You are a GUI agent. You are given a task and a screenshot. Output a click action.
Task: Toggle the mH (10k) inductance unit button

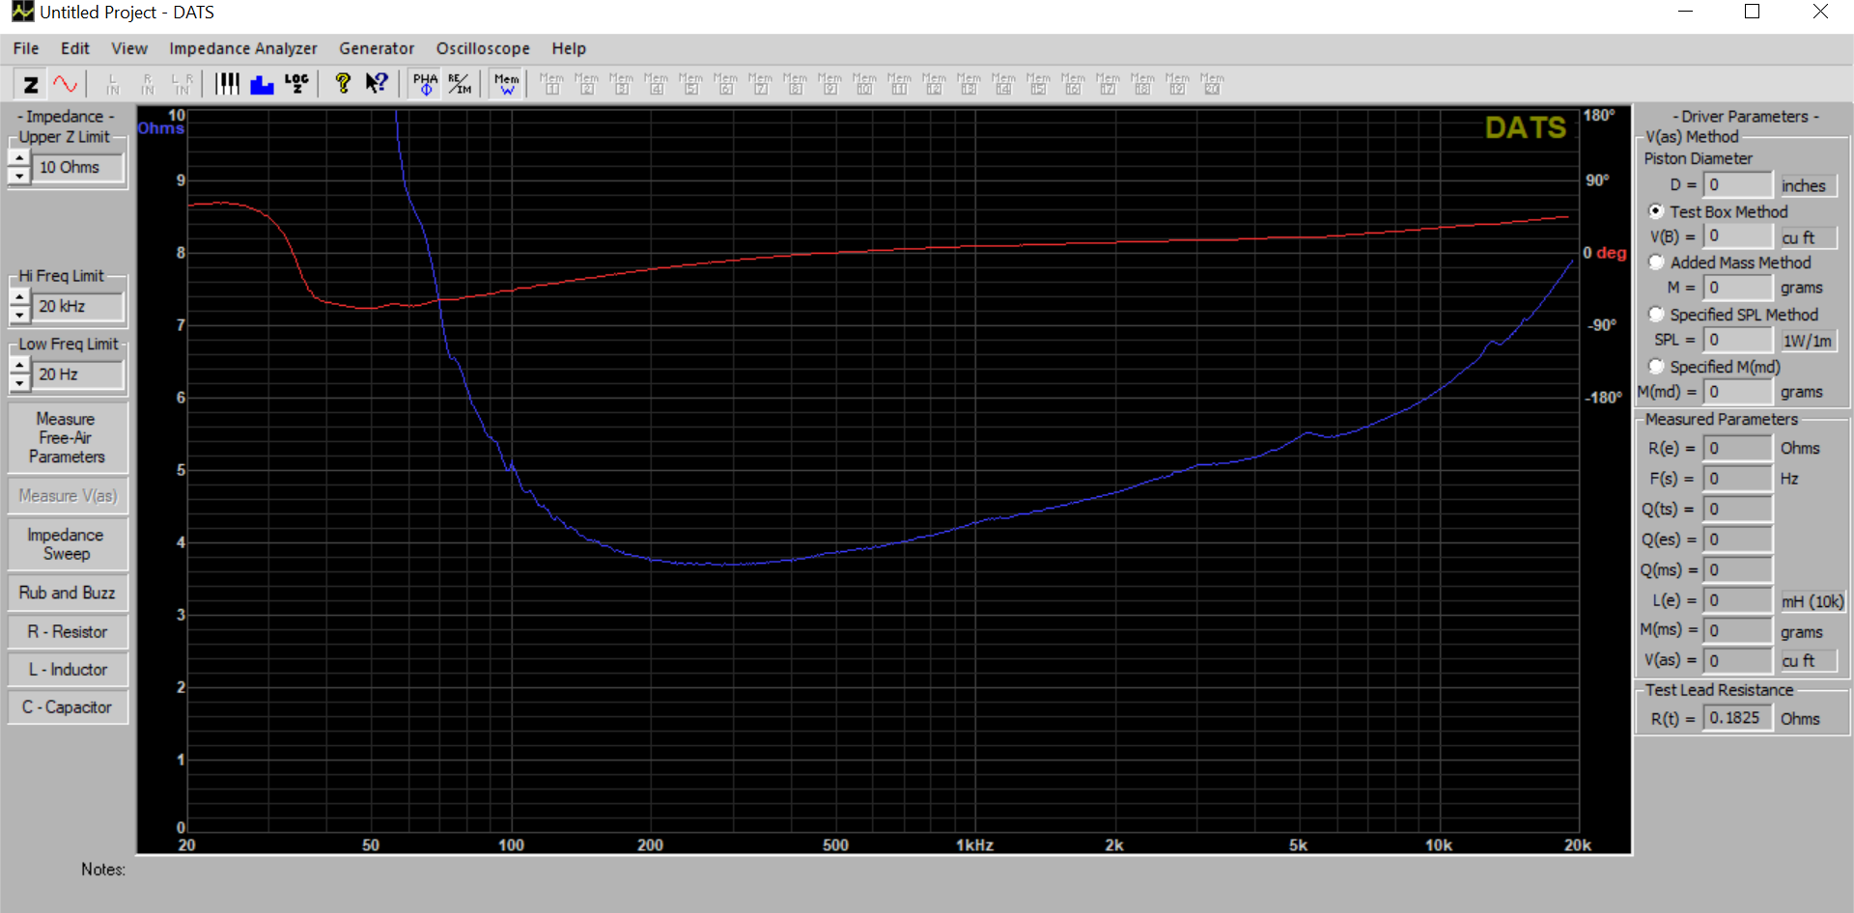(1812, 601)
